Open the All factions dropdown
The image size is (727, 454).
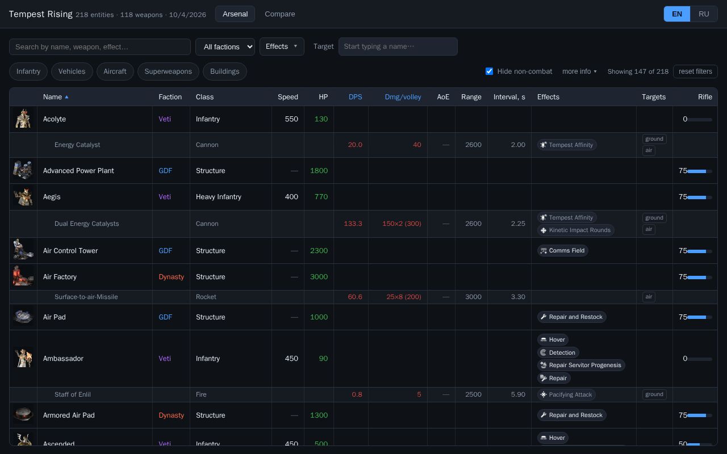pos(225,47)
